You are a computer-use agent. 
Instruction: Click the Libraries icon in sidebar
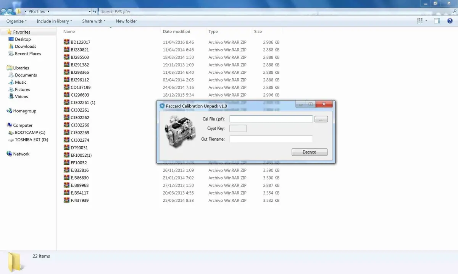[x=10, y=68]
